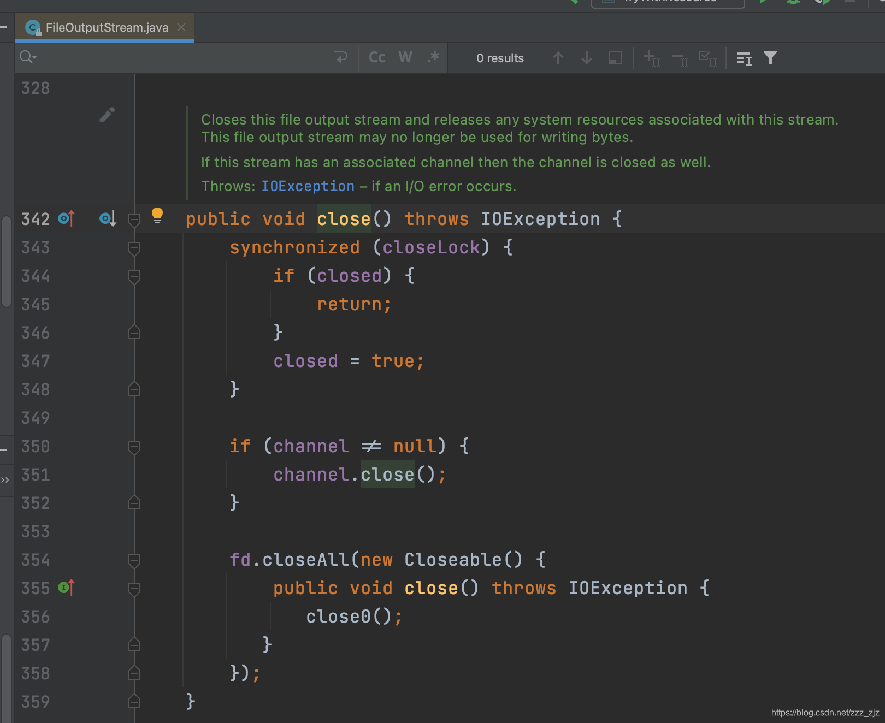Image resolution: width=885 pixels, height=723 pixels.
Task: Open search results in Find window
Action: (x=744, y=58)
